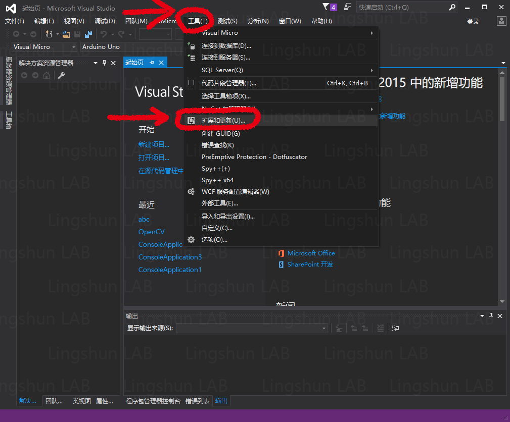This screenshot has width=510, height=422.
Task: Open the show output from dropdown
Action: tap(252, 328)
